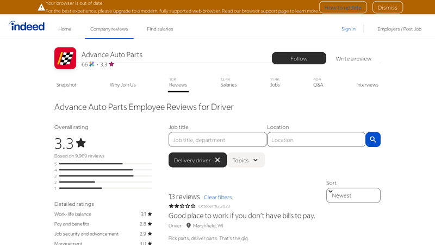Expand the Topics dropdown

246,160
